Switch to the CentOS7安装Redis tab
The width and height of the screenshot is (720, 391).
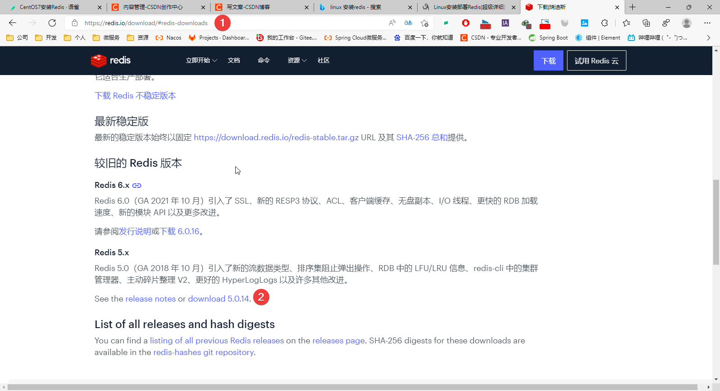(x=54, y=7)
